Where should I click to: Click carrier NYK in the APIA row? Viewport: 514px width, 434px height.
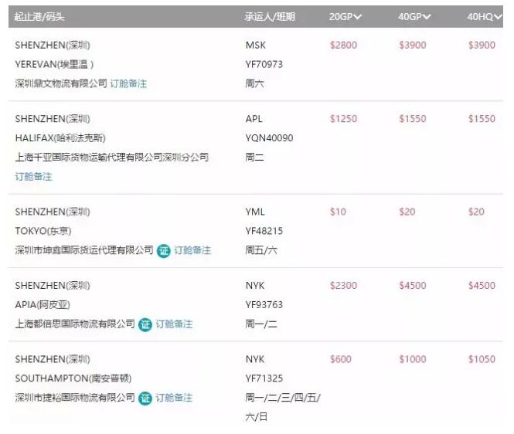(255, 286)
